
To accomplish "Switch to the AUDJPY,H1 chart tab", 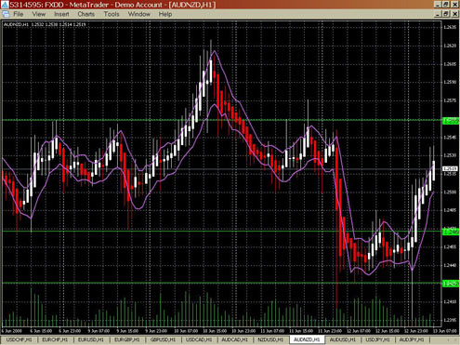I will [x=412, y=339].
